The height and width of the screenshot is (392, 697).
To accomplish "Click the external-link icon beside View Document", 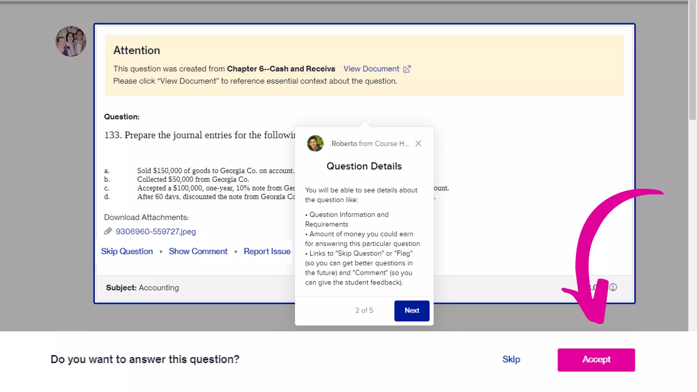I will pos(407,69).
